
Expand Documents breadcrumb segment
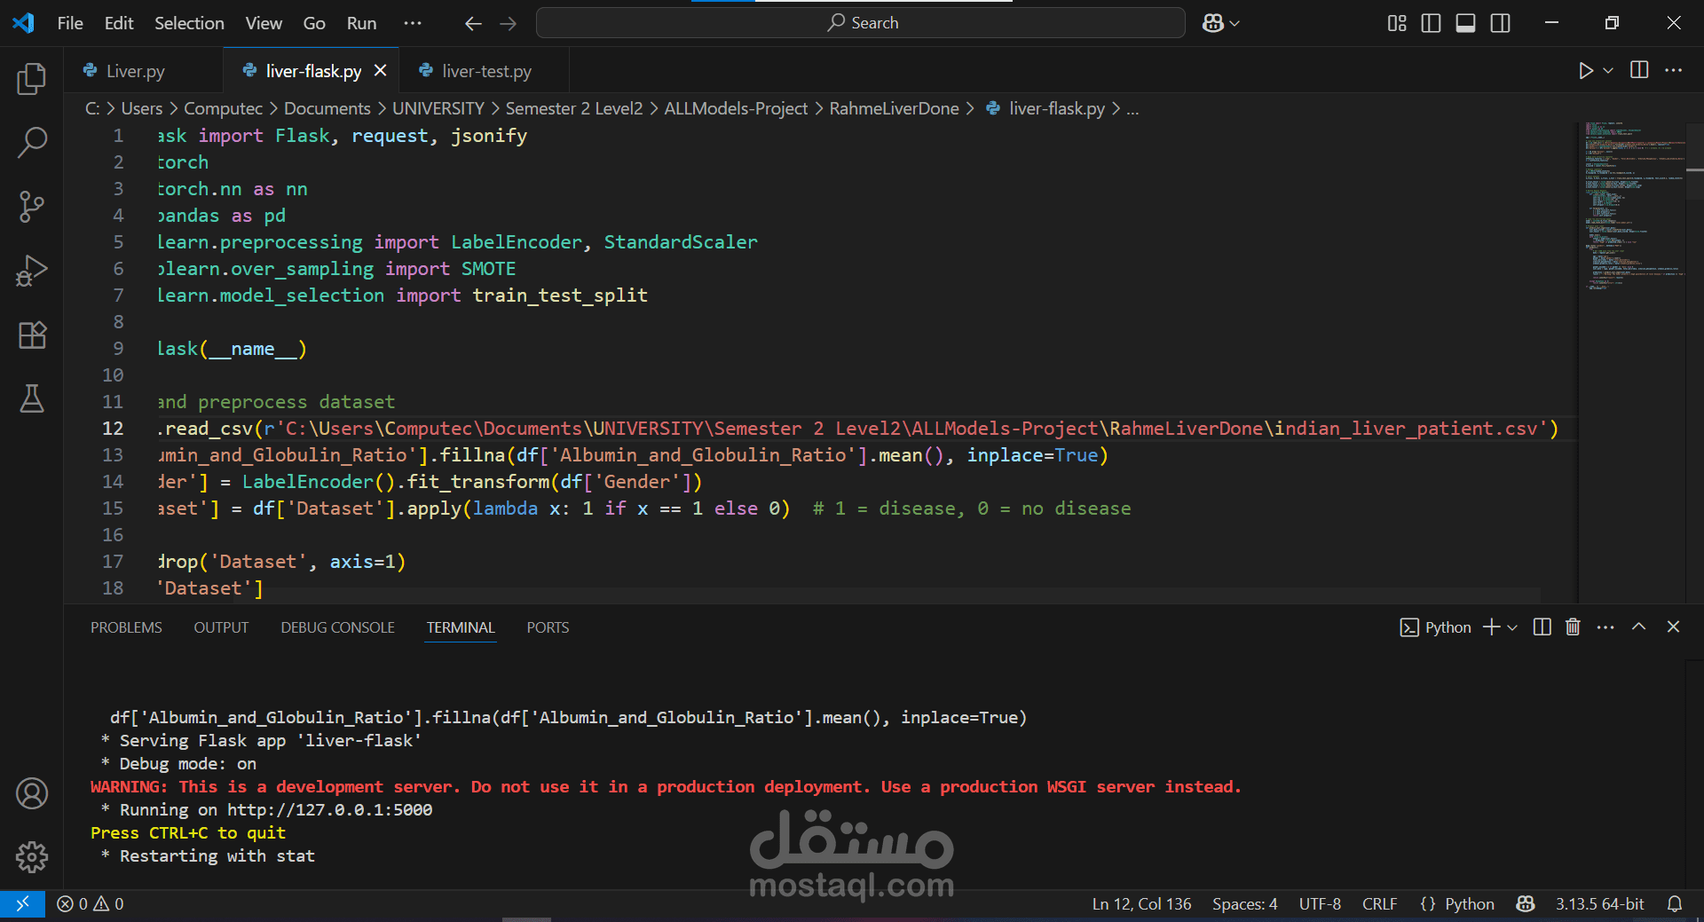point(327,108)
